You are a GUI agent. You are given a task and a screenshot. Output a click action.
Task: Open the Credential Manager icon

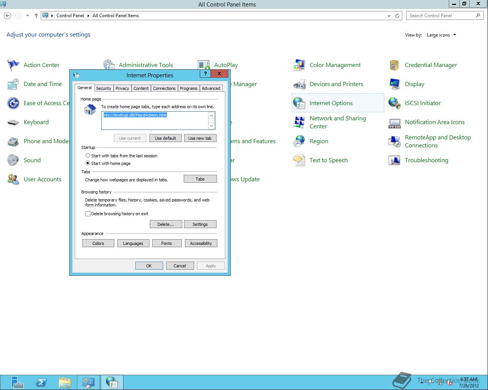point(395,65)
